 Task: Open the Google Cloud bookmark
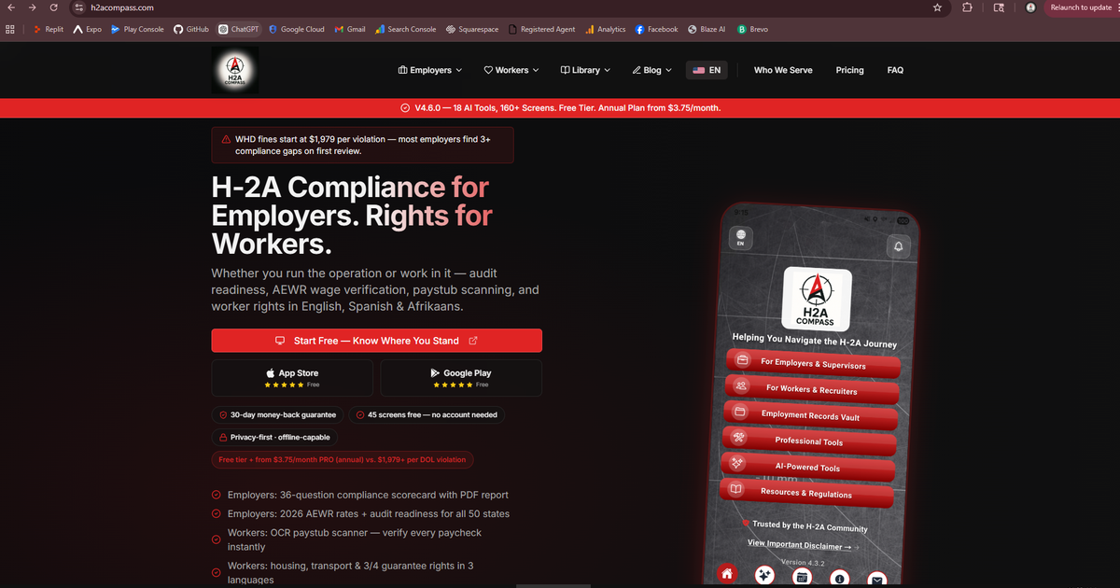pos(297,29)
